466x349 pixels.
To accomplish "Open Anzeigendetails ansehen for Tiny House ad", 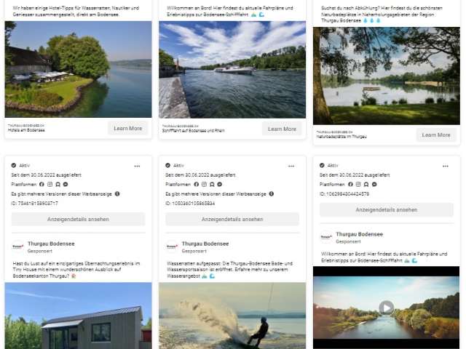I will (x=78, y=220).
